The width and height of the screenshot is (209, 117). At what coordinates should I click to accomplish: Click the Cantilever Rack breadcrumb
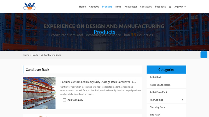[x=52, y=55]
